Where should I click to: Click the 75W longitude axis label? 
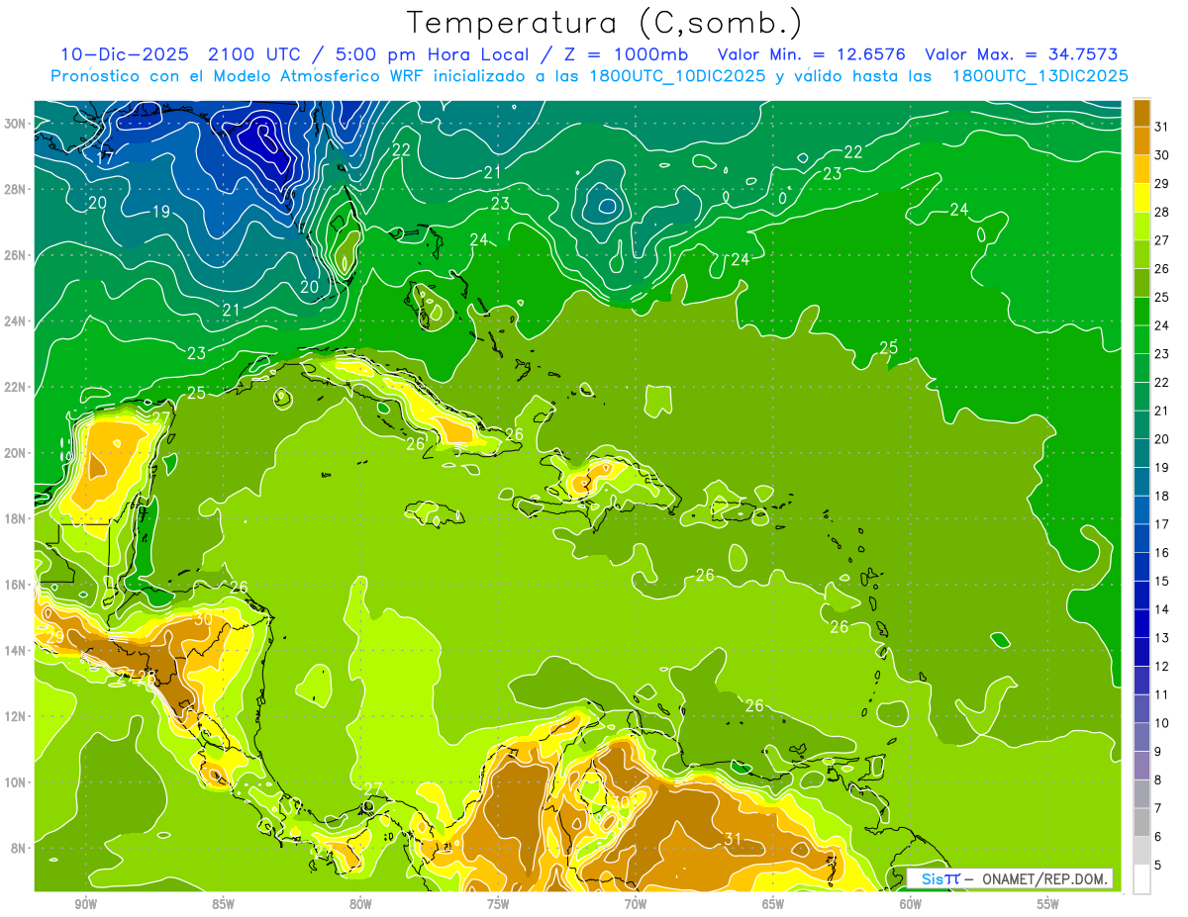pyautogui.click(x=498, y=904)
